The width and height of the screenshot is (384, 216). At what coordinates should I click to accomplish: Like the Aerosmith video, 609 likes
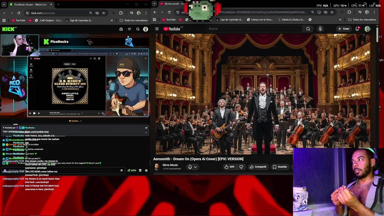pyautogui.click(x=229, y=167)
